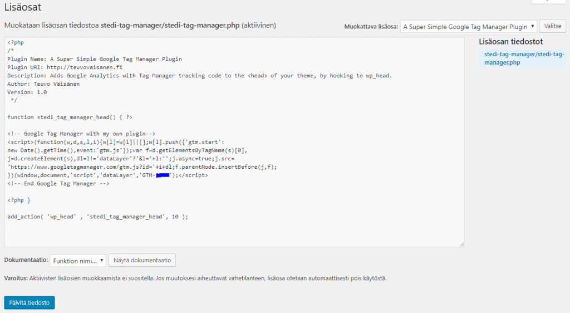
Task: Click the 'Version: 1.0' line
Action: (x=27, y=92)
